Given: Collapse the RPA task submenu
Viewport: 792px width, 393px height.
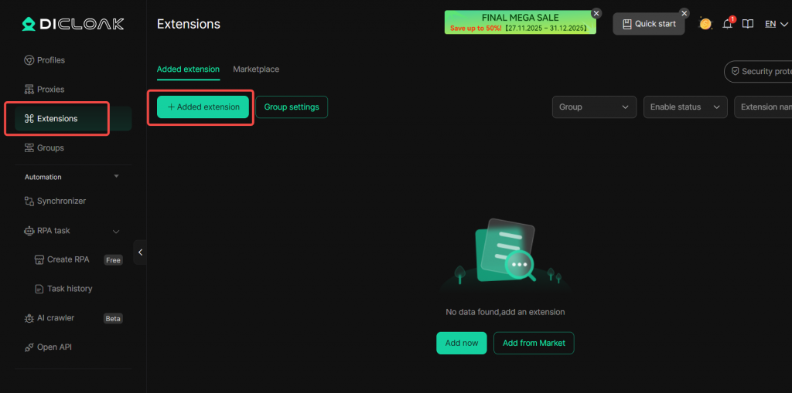Looking at the screenshot, I should coord(116,231).
